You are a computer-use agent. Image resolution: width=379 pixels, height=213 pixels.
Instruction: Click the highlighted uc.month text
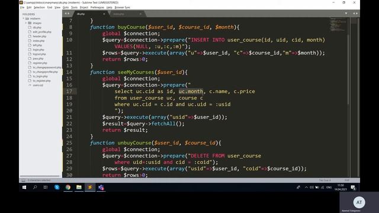click(191, 92)
